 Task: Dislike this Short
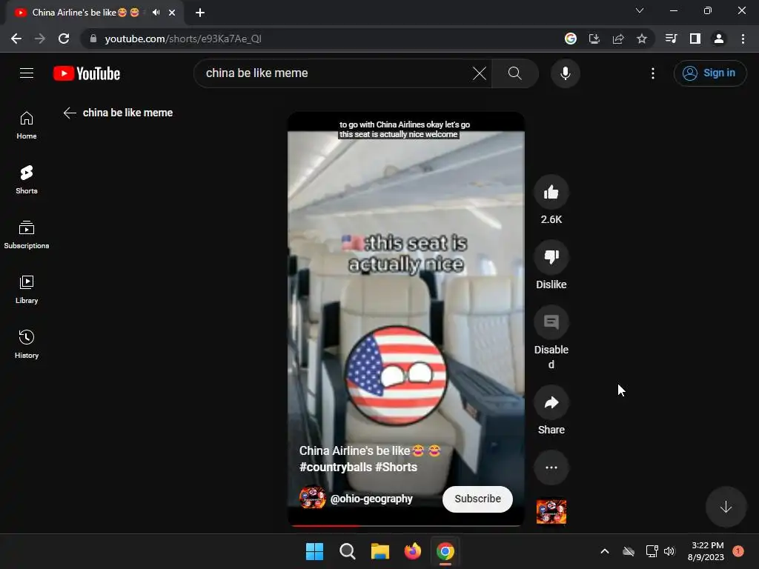pyautogui.click(x=551, y=257)
